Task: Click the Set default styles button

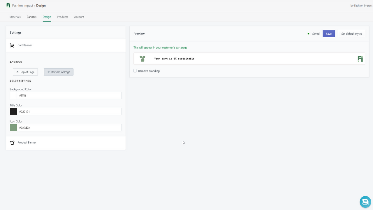Action: [351, 34]
